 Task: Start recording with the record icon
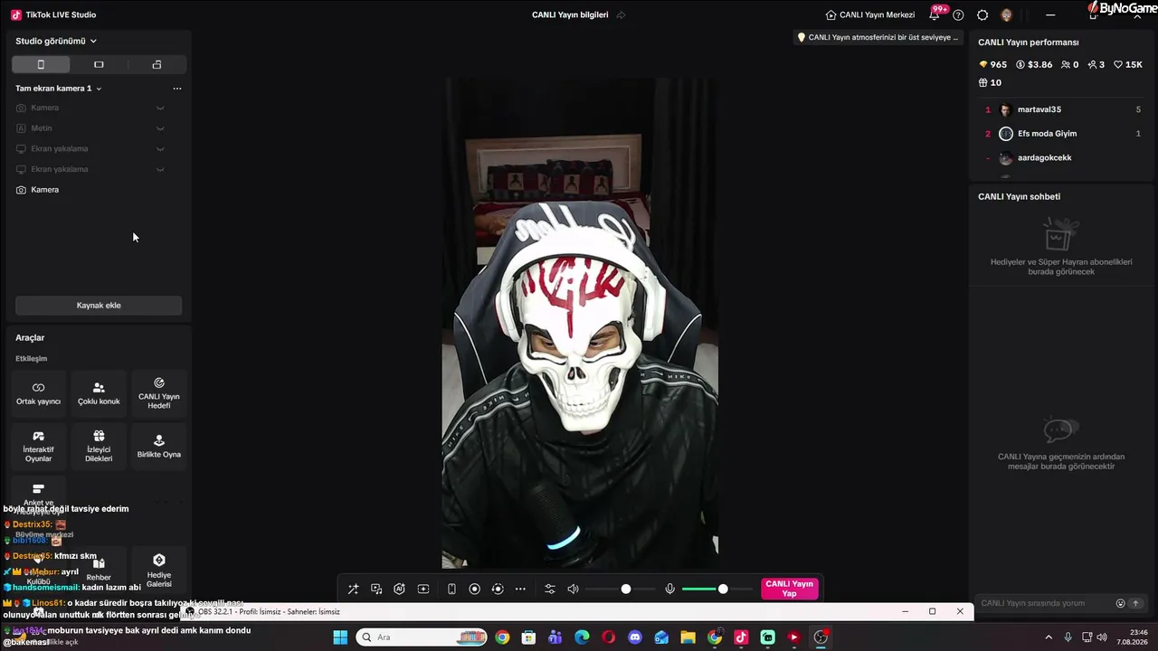(x=474, y=590)
